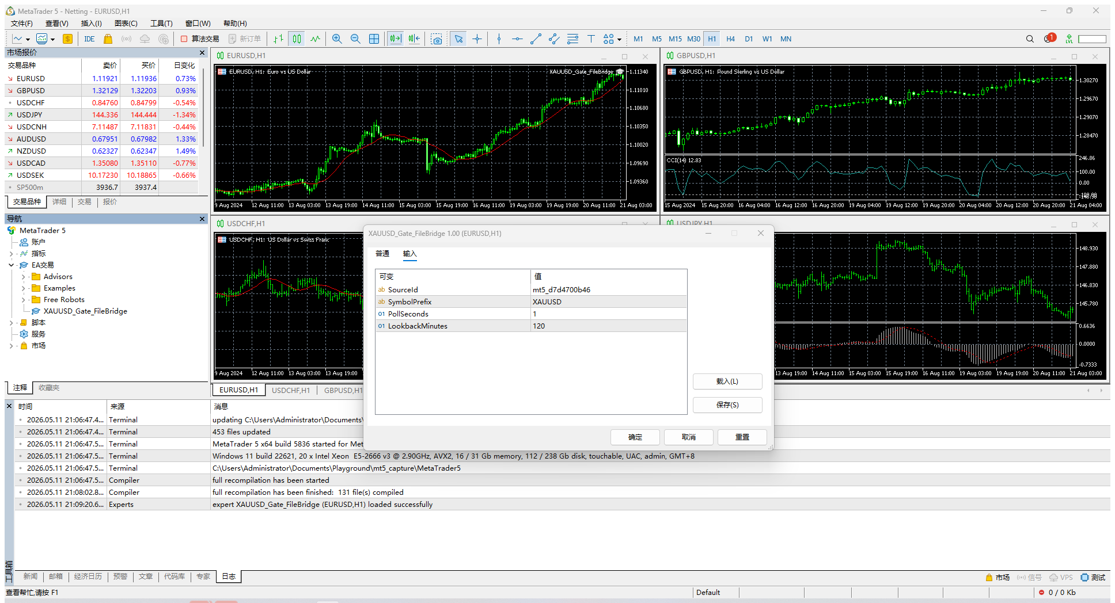Viewport: 1115px width, 603px height.
Task: Open the IDE MetaEditor button
Action: 89,39
